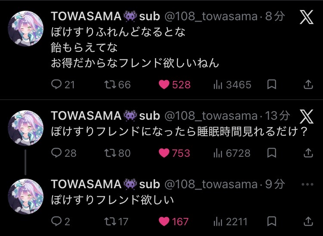The image size is (323, 236).
Task: Reply to the 8分 tweet with 21 replies
Action: tap(56, 85)
